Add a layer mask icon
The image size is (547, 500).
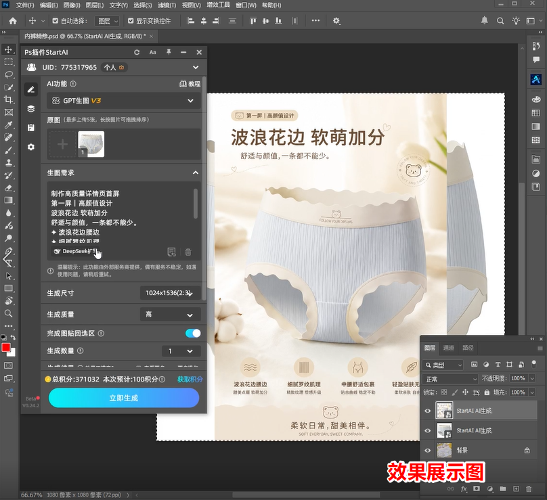[x=477, y=489]
